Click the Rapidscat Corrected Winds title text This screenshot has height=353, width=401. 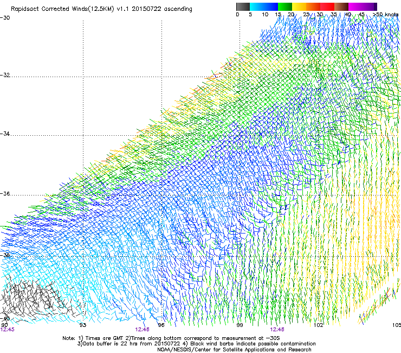(x=101, y=9)
